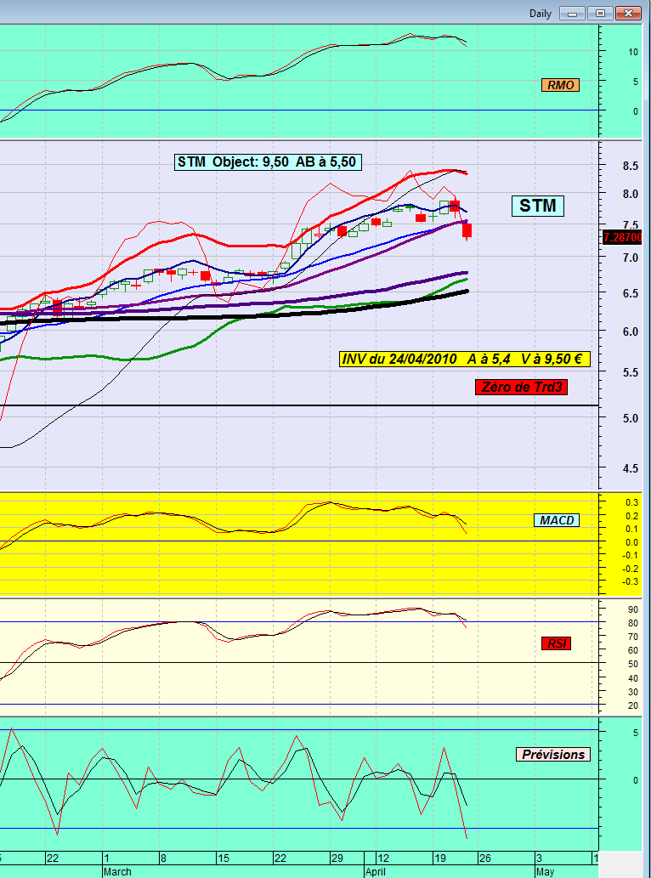Image resolution: width=651 pixels, height=878 pixels.
Task: Minimize the chart window
Action: pos(572,14)
